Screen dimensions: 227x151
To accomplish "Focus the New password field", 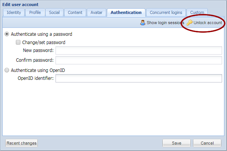I will [139, 50].
